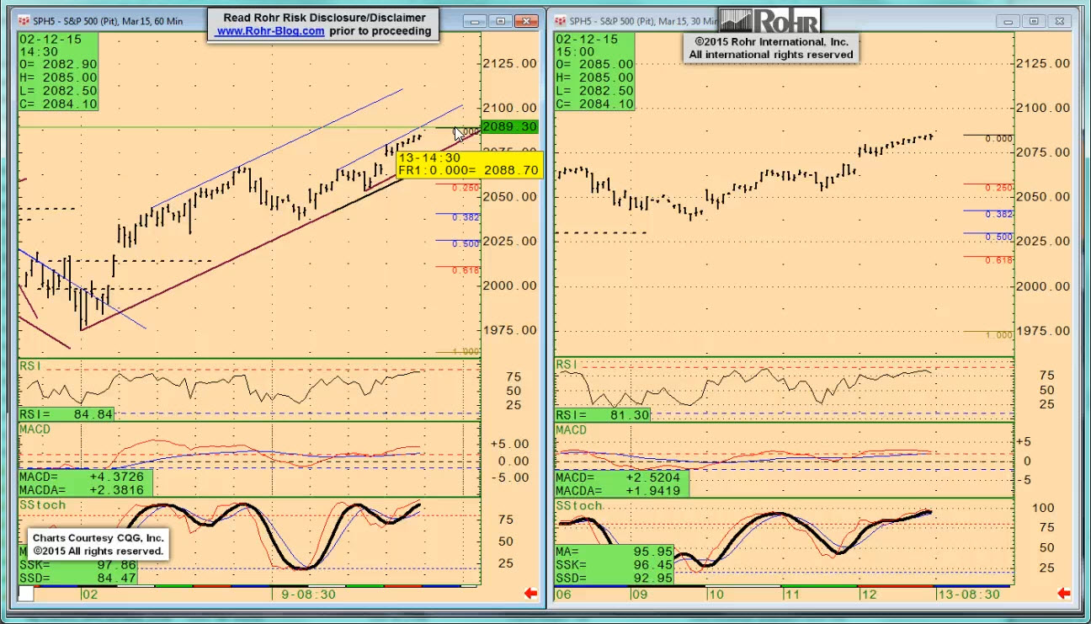Click red arrow on 30 Min chart
1091x624 pixels.
(x=1063, y=594)
